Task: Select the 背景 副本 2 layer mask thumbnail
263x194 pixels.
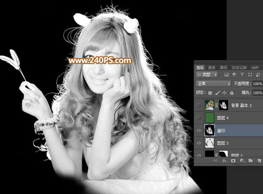Action: 224,105
